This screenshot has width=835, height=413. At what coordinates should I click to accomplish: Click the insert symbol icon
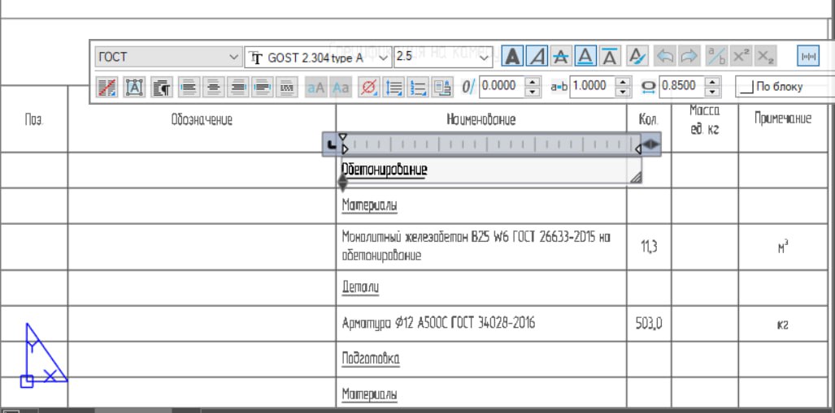[x=368, y=87]
